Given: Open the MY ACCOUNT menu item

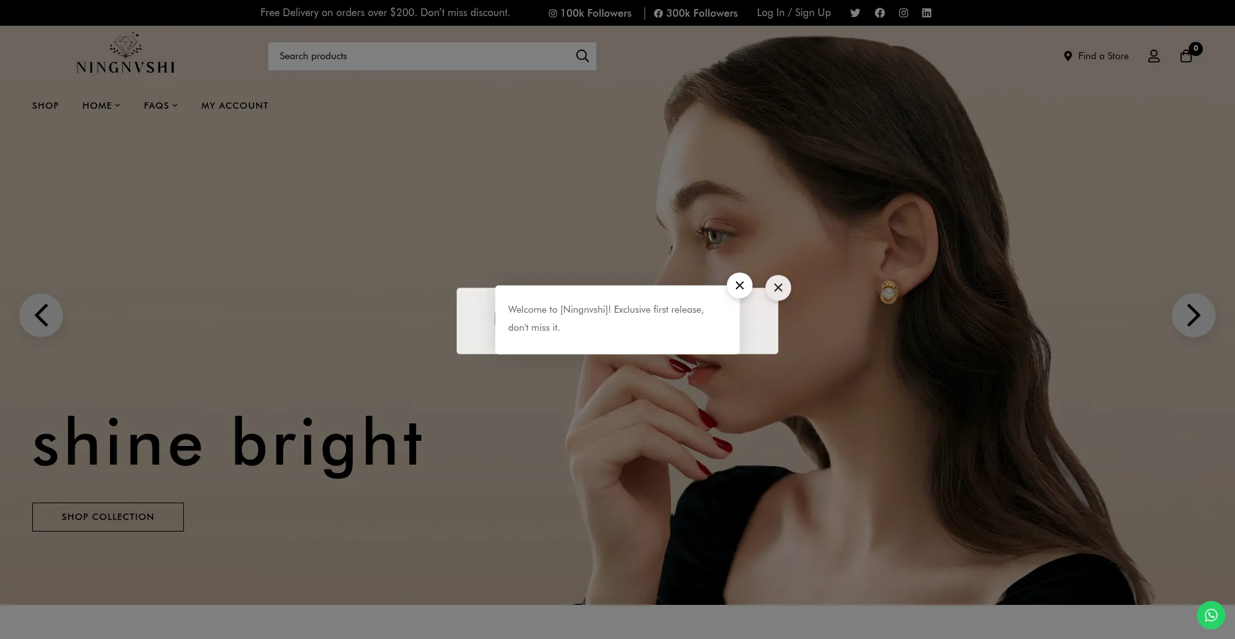Looking at the screenshot, I should (x=234, y=105).
